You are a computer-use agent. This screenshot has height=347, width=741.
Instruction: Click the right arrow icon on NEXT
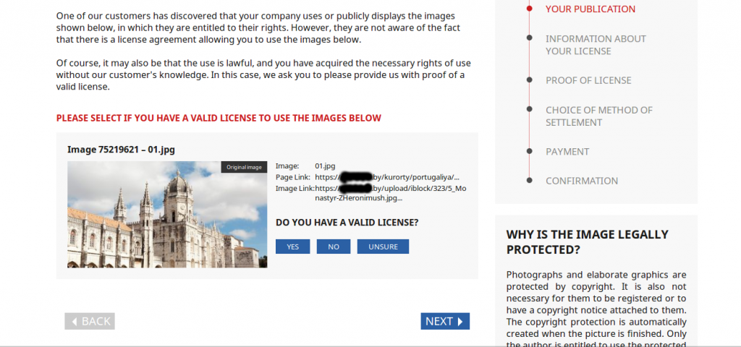click(460, 322)
